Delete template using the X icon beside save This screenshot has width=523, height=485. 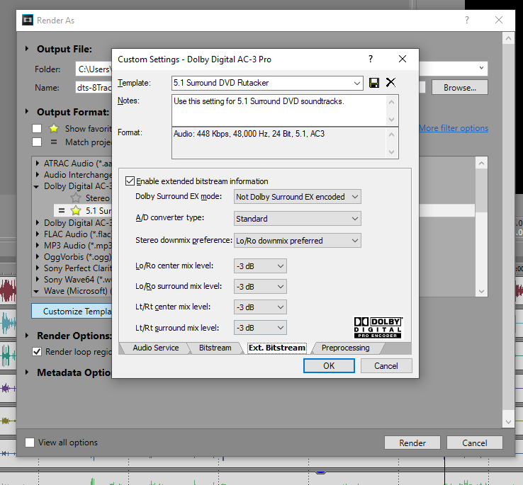[x=390, y=82]
